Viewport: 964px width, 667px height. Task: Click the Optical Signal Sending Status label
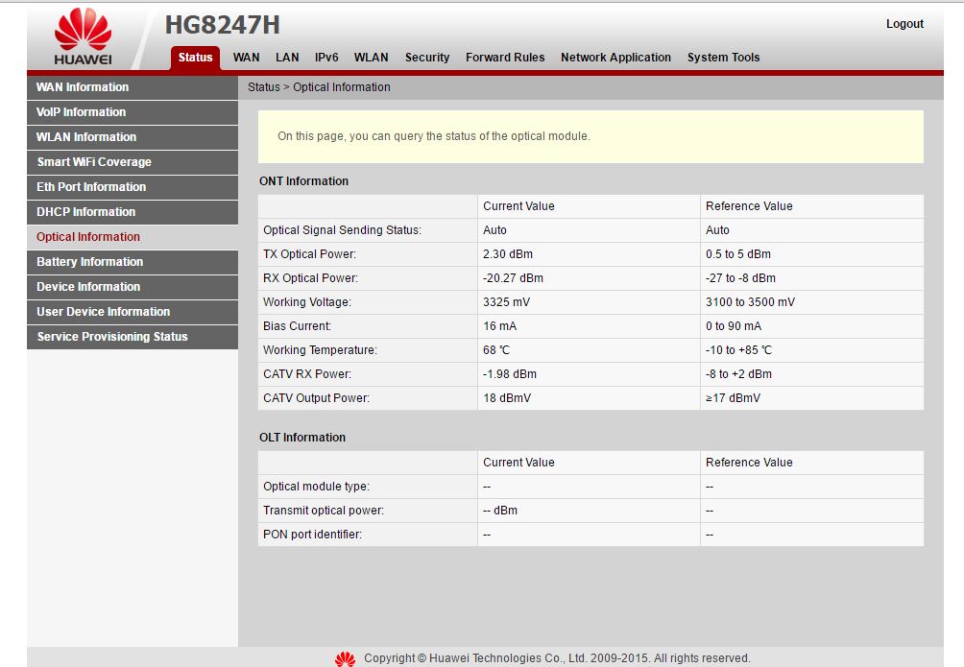pyautogui.click(x=342, y=230)
